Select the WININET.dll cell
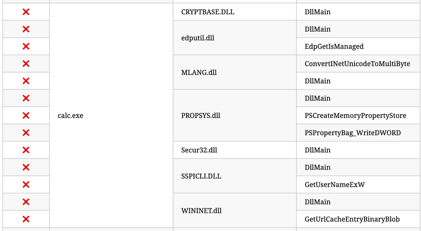421x231 pixels. click(x=201, y=210)
